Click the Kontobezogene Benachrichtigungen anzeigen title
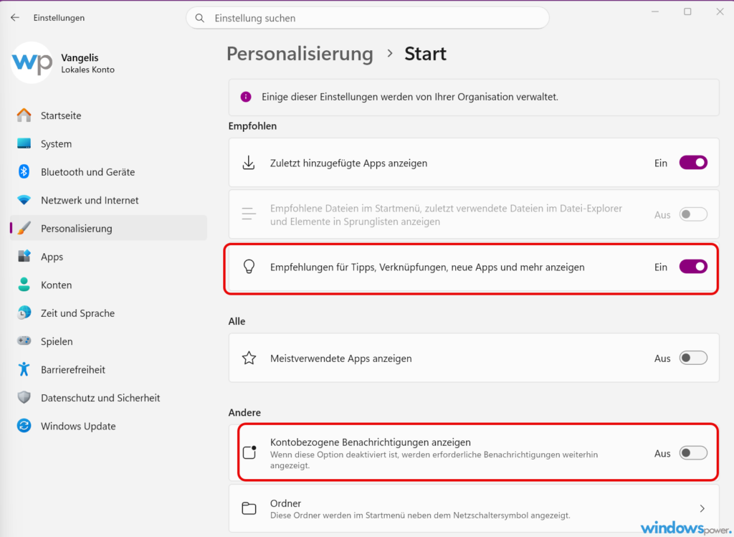Image resolution: width=734 pixels, height=537 pixels. tap(371, 442)
